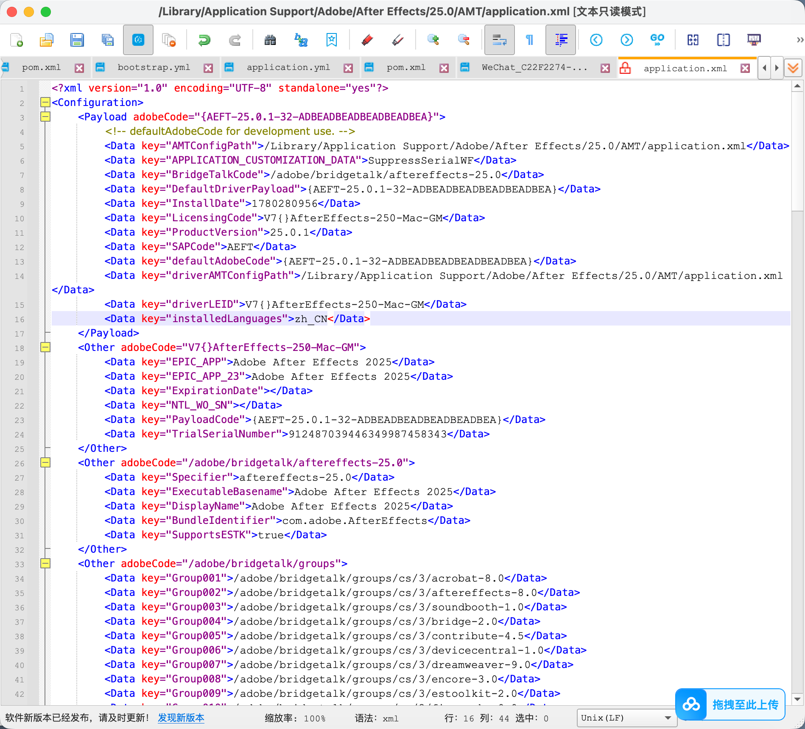Close the application.xml tab
Image resolution: width=805 pixels, height=729 pixels.
click(745, 68)
